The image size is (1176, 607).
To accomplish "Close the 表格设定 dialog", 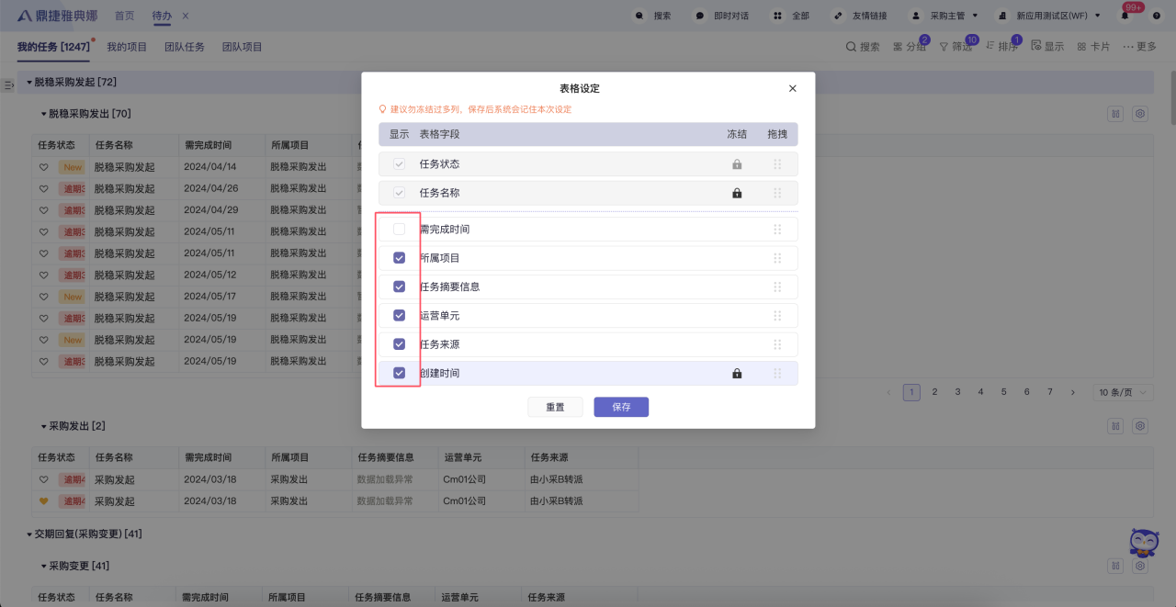I will [793, 88].
